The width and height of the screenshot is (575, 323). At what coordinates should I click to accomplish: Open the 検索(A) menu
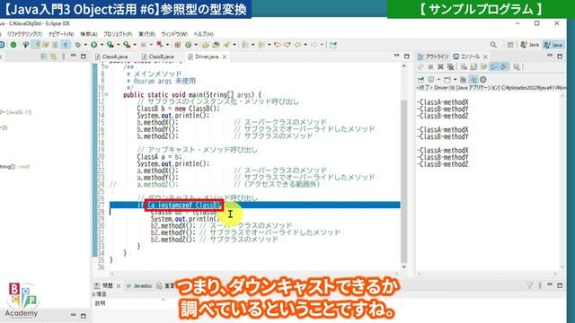89,34
